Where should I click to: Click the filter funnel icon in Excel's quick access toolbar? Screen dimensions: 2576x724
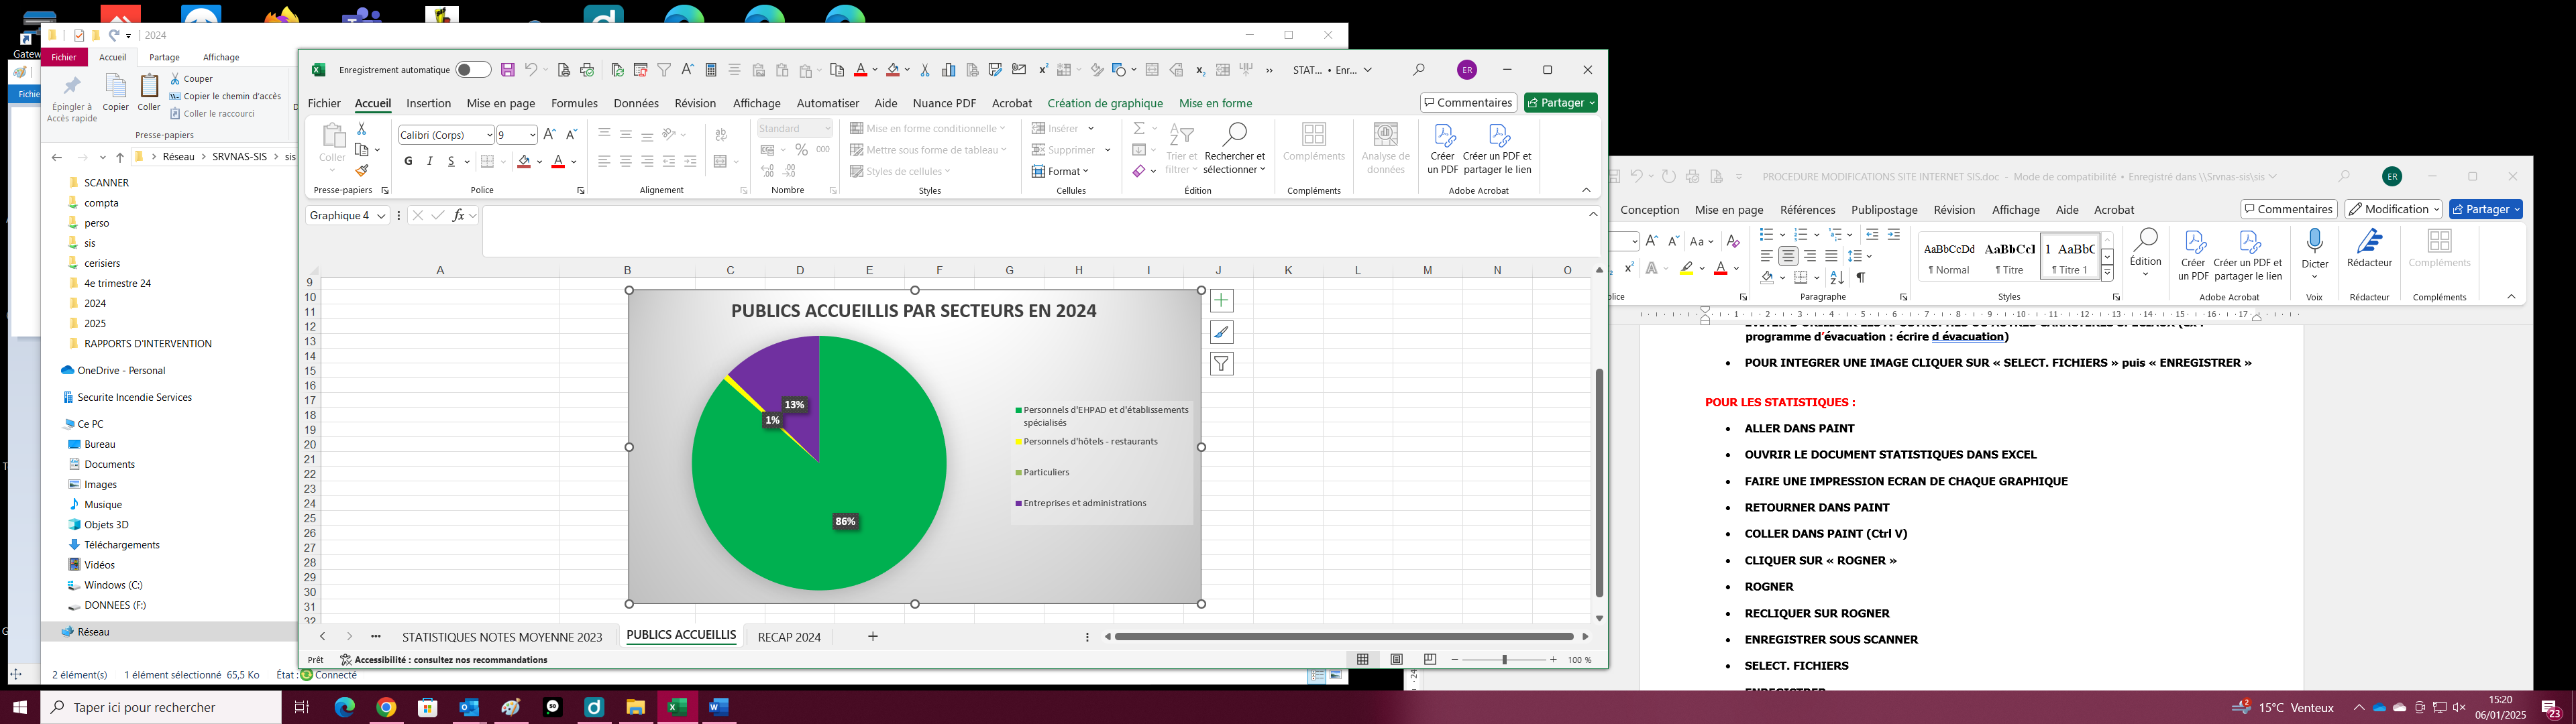click(x=664, y=70)
